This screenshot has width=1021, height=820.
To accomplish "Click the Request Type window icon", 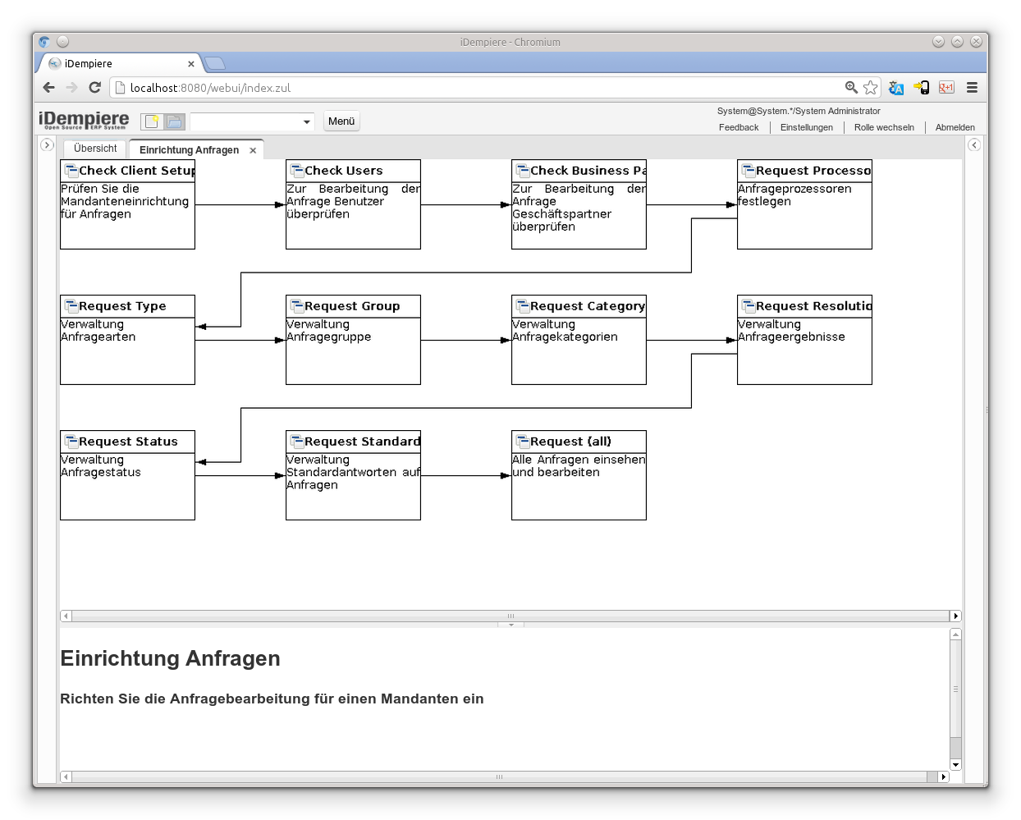I will (x=70, y=305).
